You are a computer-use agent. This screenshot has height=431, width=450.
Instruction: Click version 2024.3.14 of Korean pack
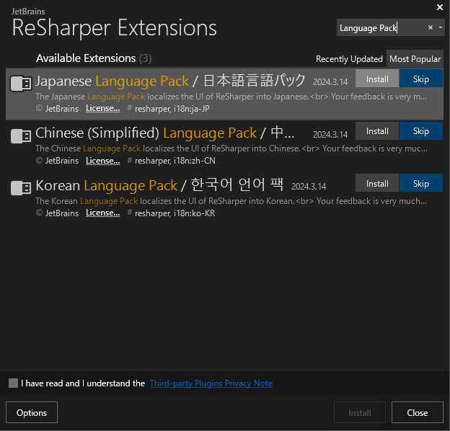tap(309, 187)
